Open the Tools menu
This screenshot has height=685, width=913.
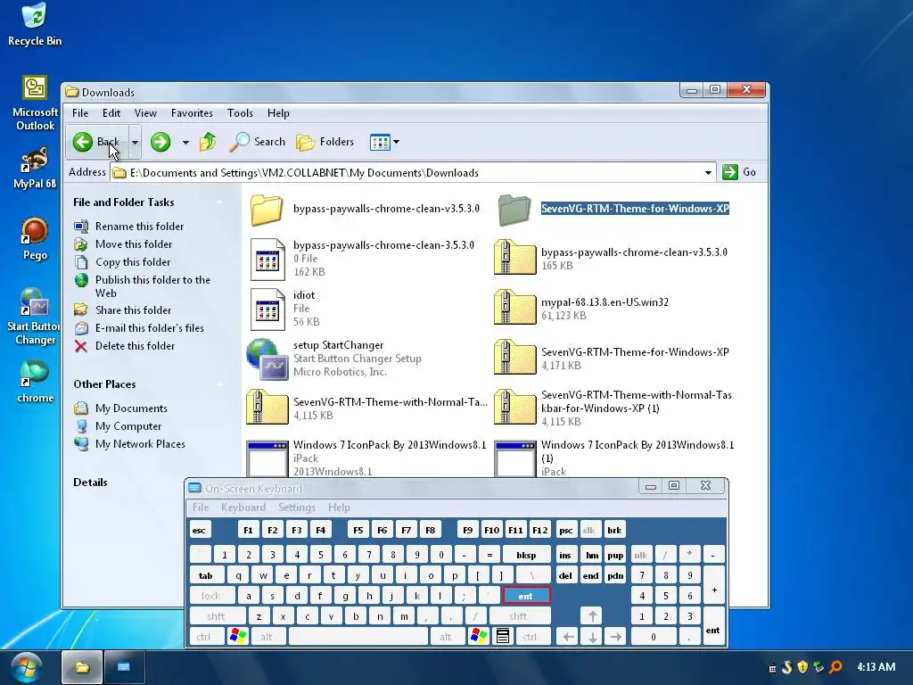(x=240, y=113)
